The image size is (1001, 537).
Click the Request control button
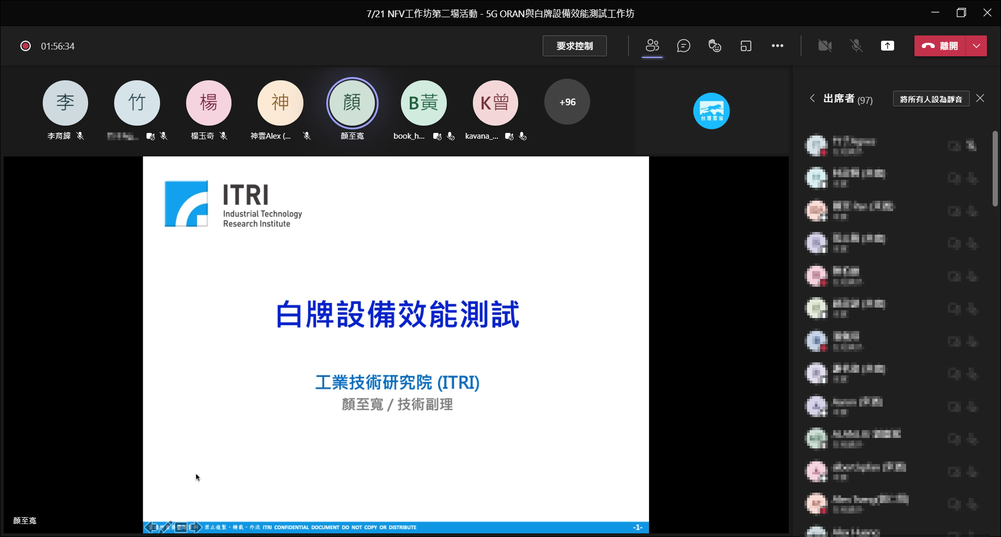[x=575, y=46]
